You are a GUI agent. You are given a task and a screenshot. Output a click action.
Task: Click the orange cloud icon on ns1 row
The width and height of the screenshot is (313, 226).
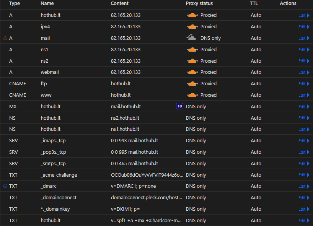(192, 49)
